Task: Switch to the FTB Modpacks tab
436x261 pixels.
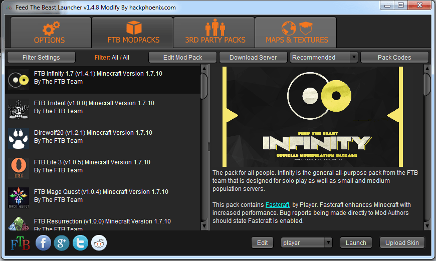Action: pos(132,32)
